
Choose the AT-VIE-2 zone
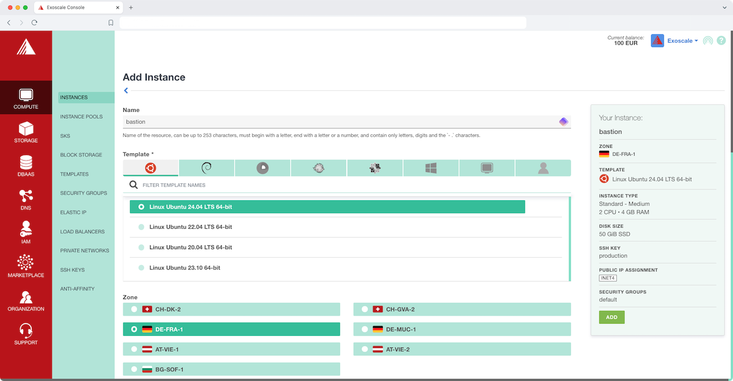pos(462,349)
